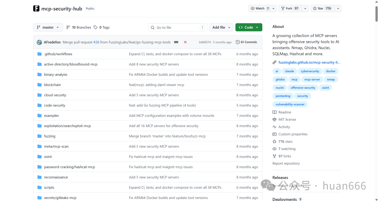Click the clock icon in 61 Commits
378x201 pixels.
[238, 42]
